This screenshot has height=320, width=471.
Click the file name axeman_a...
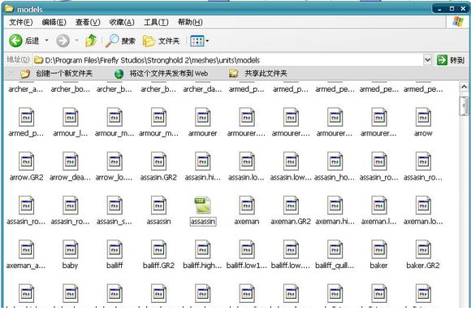tap(26, 266)
